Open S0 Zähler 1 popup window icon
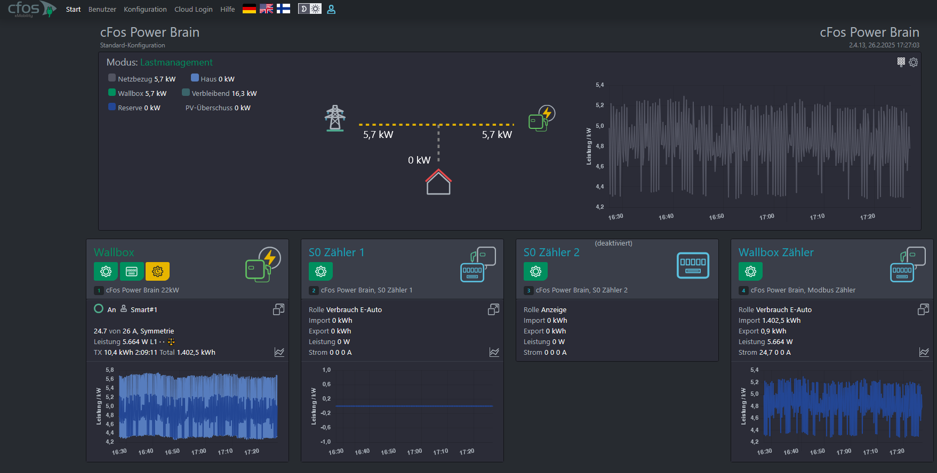Viewport: 937px width, 473px height. (x=493, y=309)
